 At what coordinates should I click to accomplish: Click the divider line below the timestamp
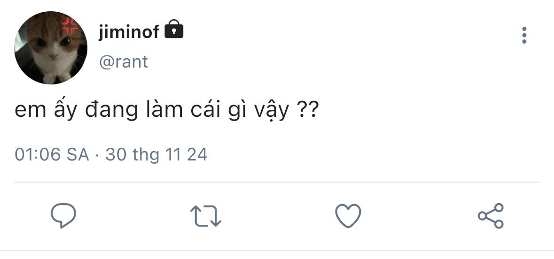click(277, 183)
